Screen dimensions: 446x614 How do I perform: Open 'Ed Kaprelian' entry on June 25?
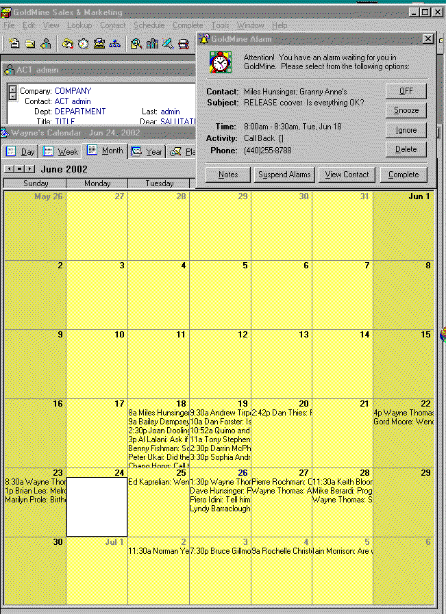tap(159, 482)
